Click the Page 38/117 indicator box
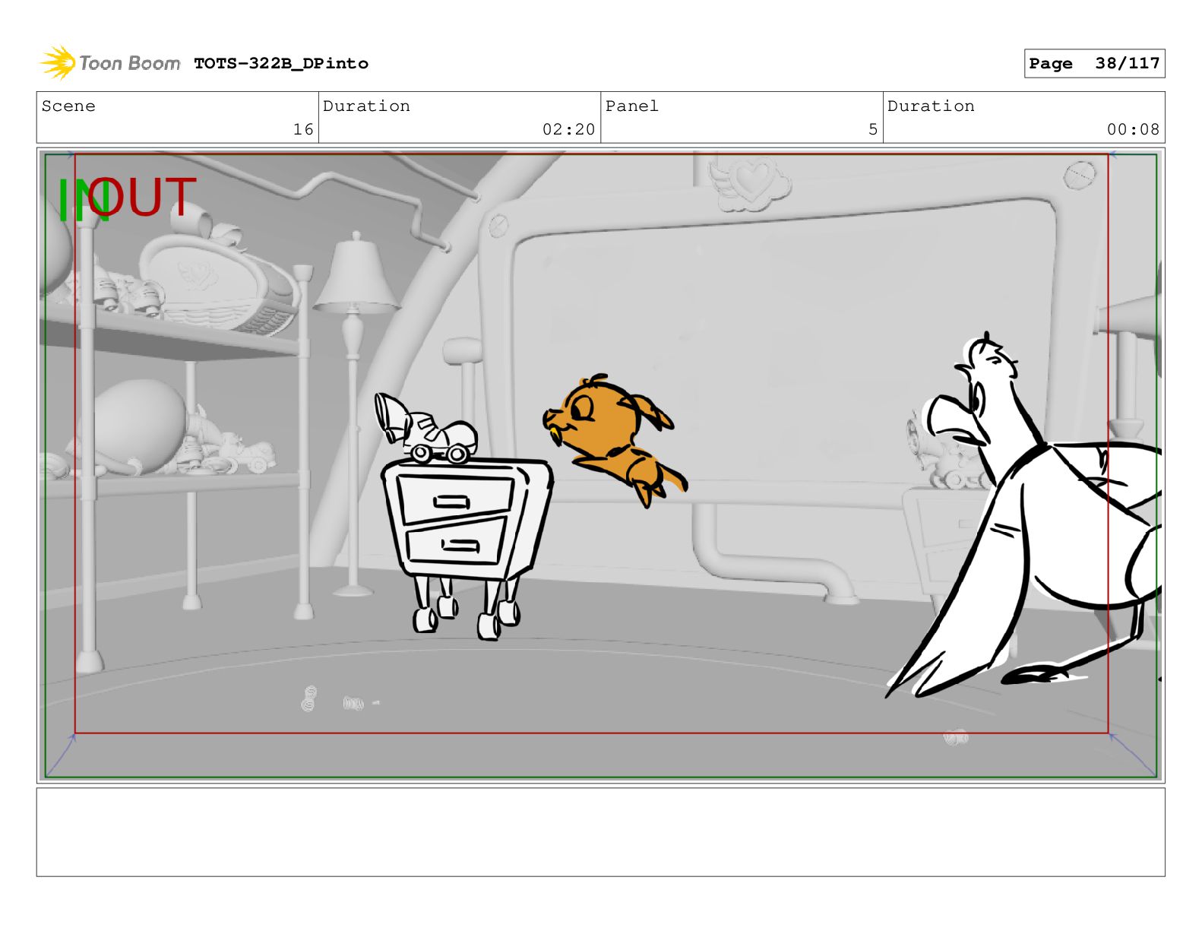 click(x=1094, y=64)
